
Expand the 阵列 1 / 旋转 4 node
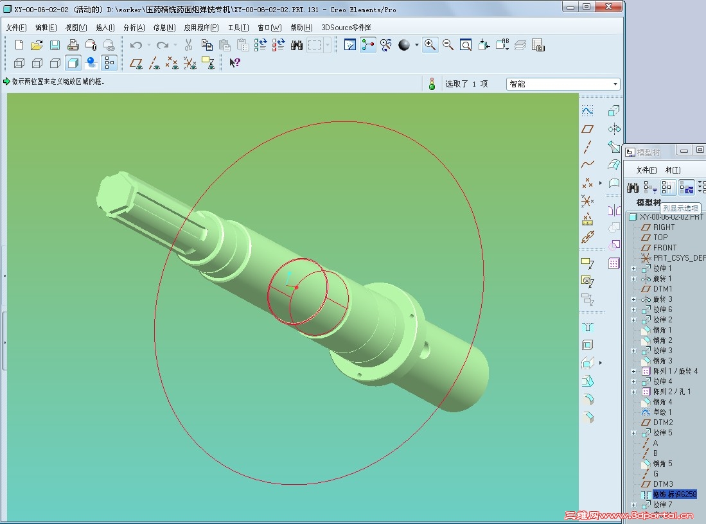tap(633, 371)
